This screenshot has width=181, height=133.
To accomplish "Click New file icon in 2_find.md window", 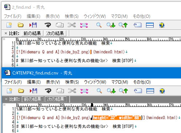I will pos(9,25).
